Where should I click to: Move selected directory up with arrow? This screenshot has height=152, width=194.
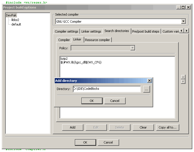click(183, 77)
